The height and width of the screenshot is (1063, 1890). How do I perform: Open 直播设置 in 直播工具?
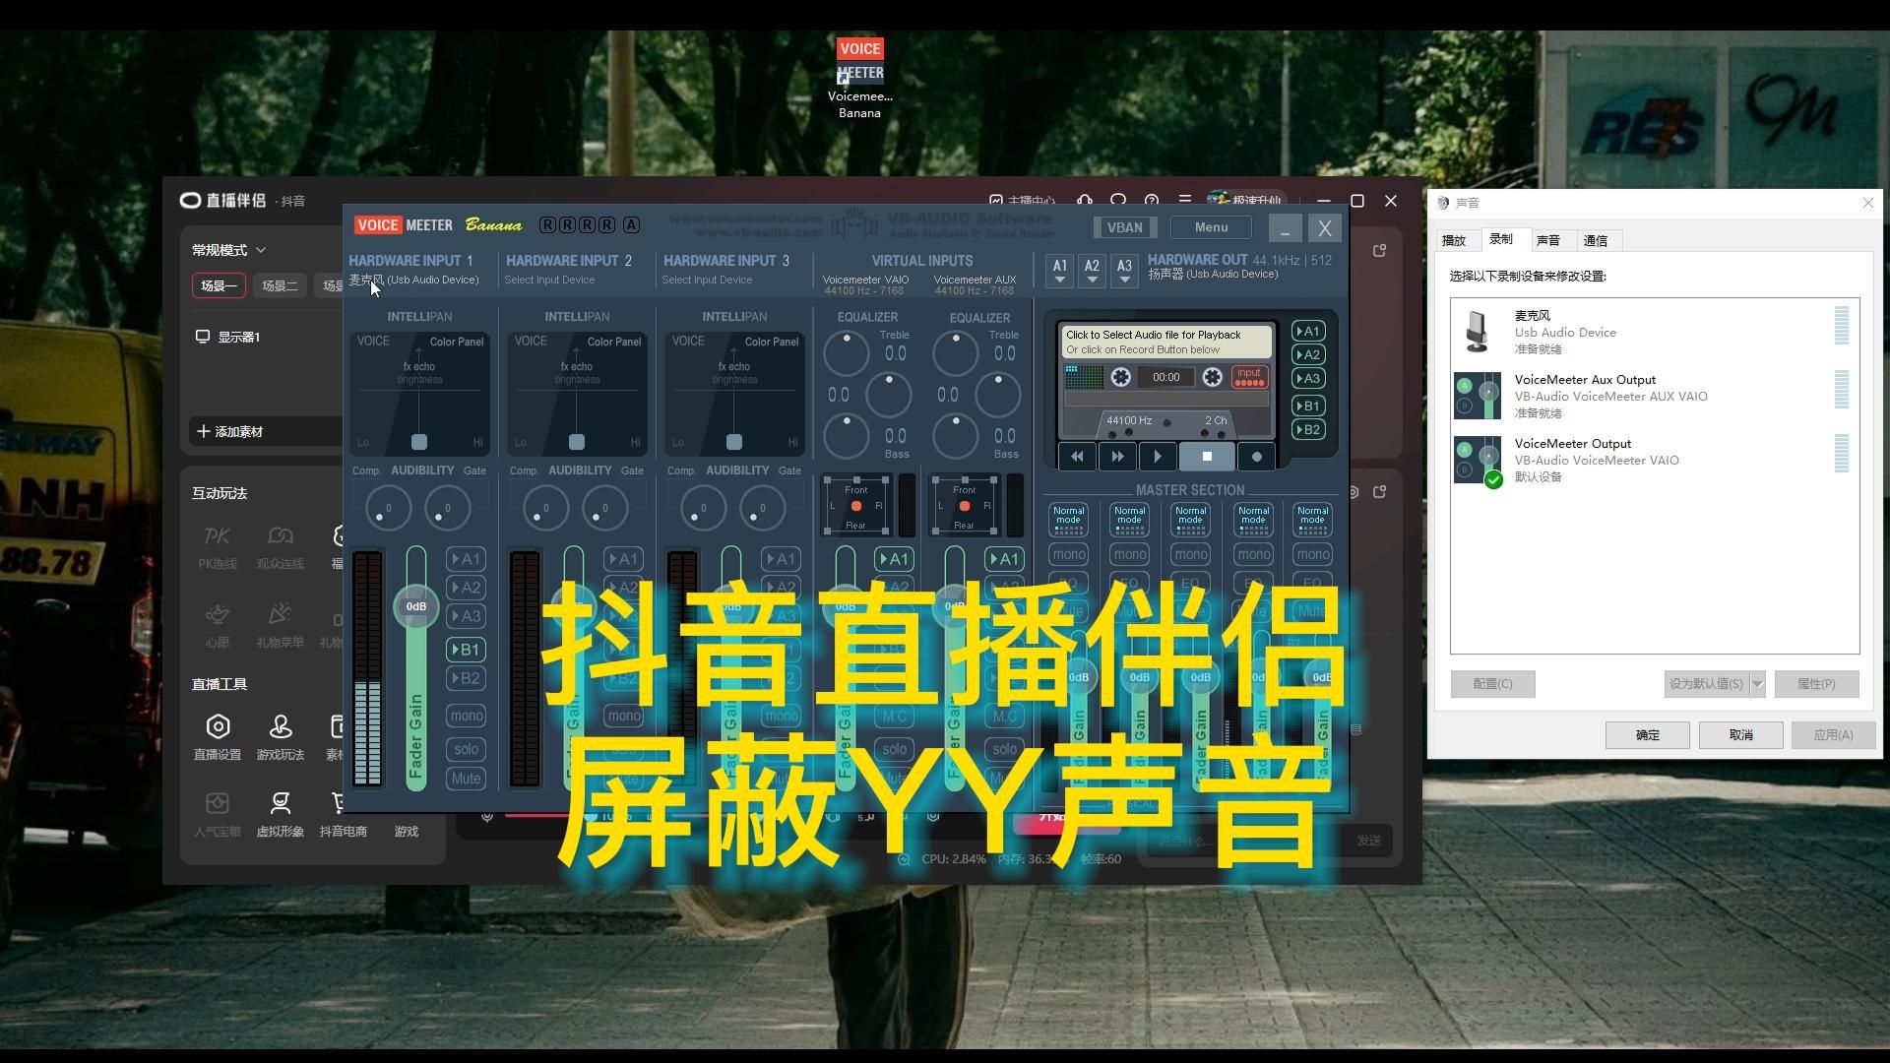pos(217,737)
